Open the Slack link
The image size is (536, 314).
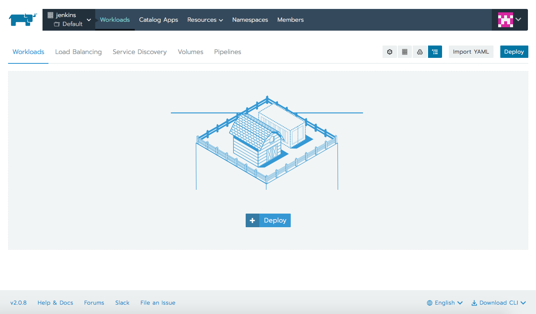(122, 303)
